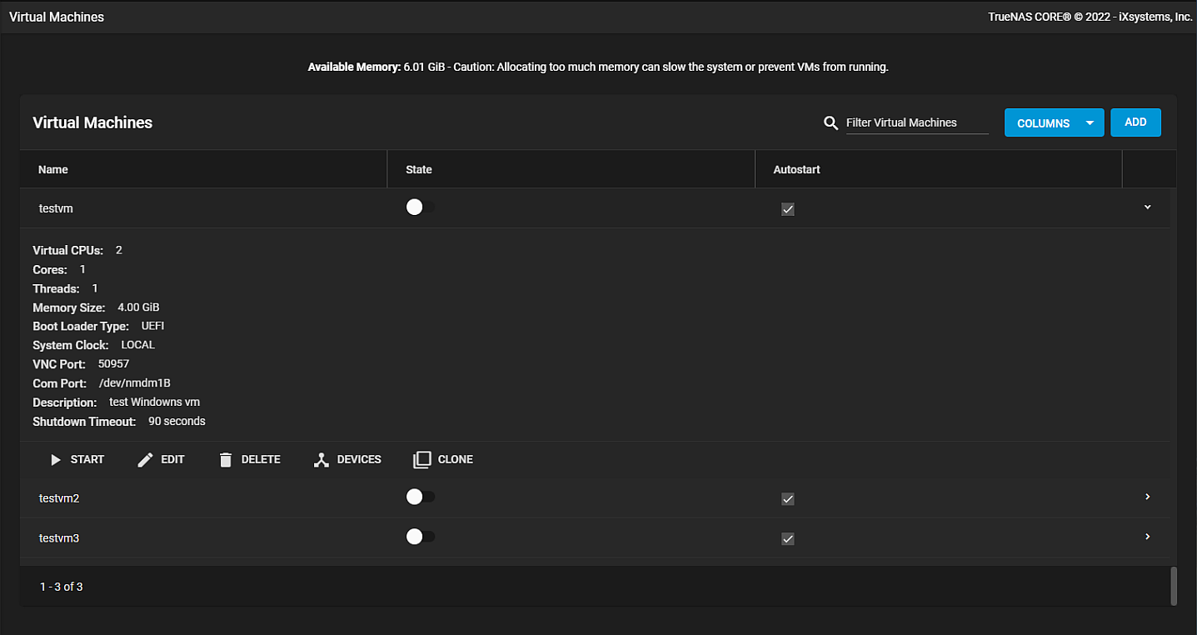Uncheck Autostart for testvm

tap(788, 209)
